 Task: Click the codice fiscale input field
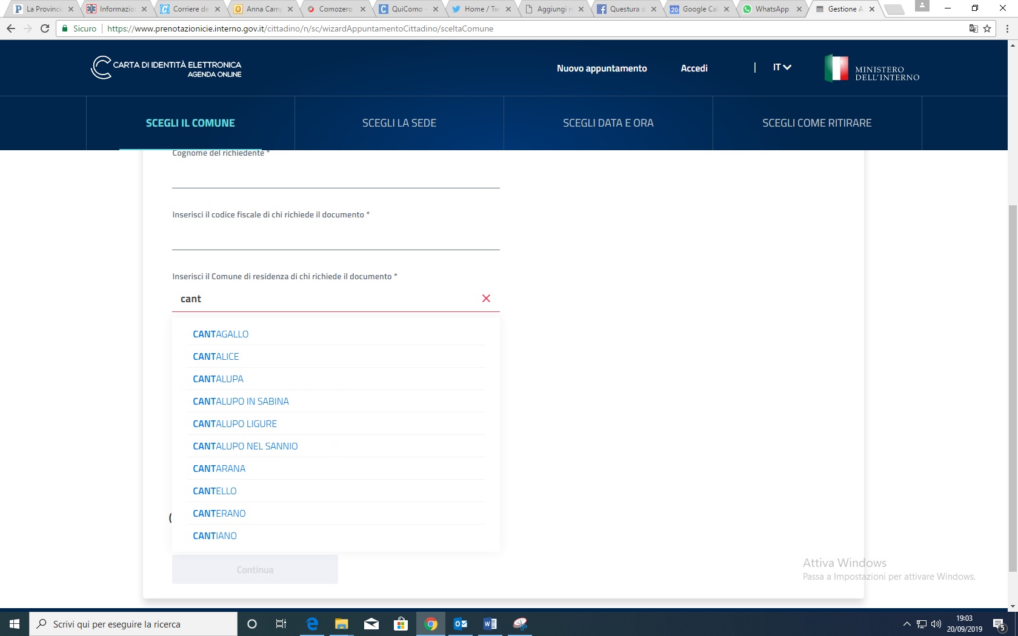pyautogui.click(x=336, y=237)
